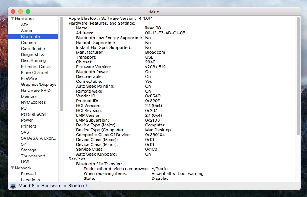Click the sidebar vertical scrollbar
The image size is (307, 197).
(61, 64)
